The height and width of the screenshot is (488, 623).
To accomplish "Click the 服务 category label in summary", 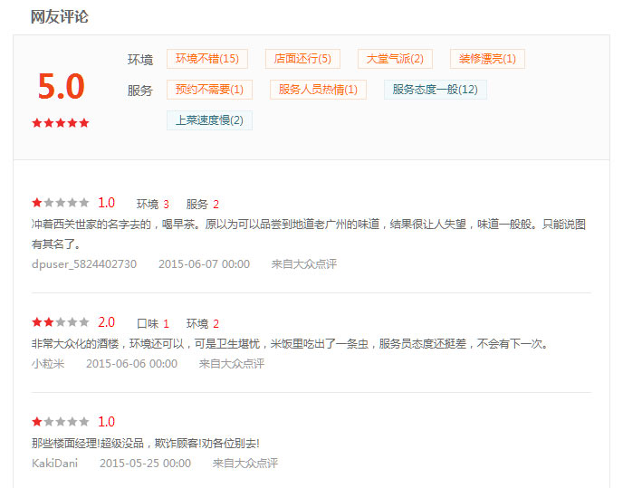I will click(x=140, y=91).
